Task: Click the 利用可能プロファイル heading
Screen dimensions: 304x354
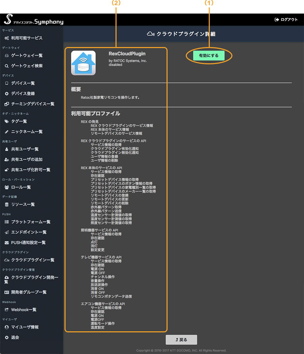Action: (96, 114)
